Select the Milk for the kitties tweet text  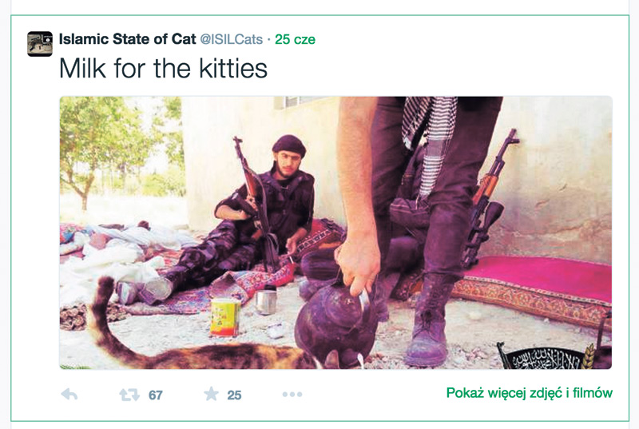[163, 70]
